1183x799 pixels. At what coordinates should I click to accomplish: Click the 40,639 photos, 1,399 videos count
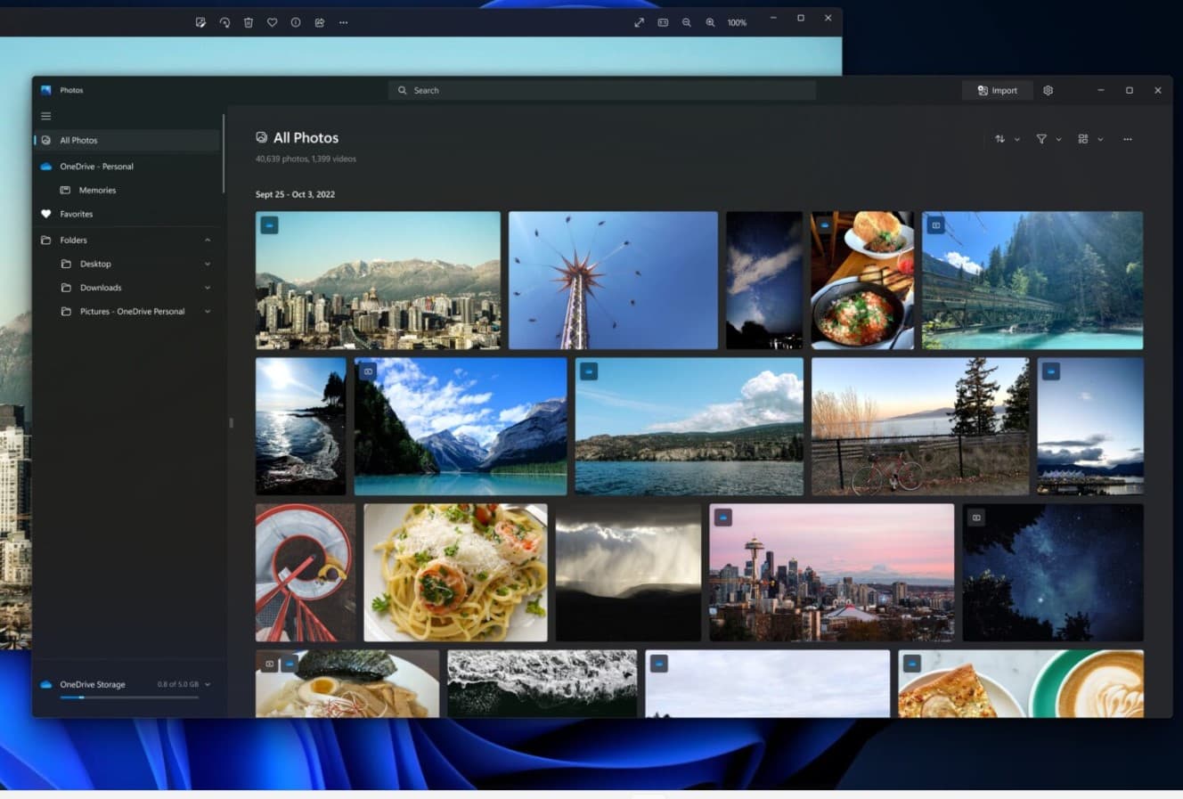[306, 159]
